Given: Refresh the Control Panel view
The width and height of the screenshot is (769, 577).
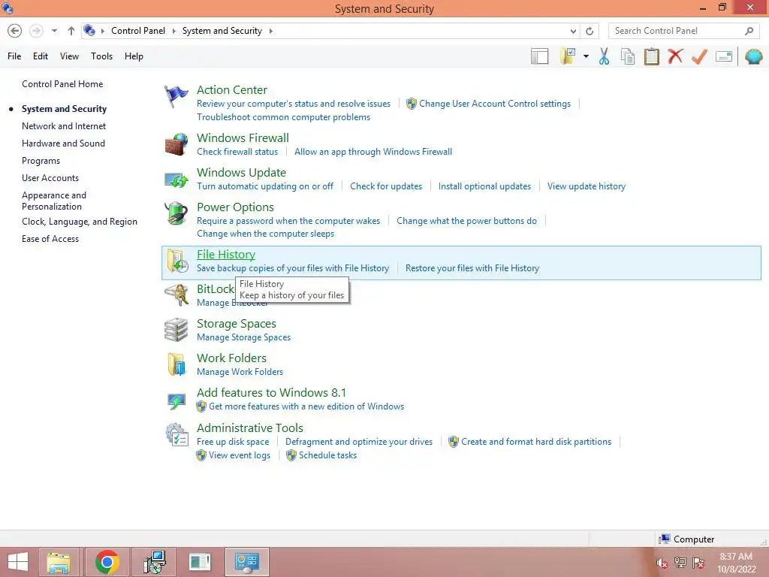Looking at the screenshot, I should pos(590,31).
